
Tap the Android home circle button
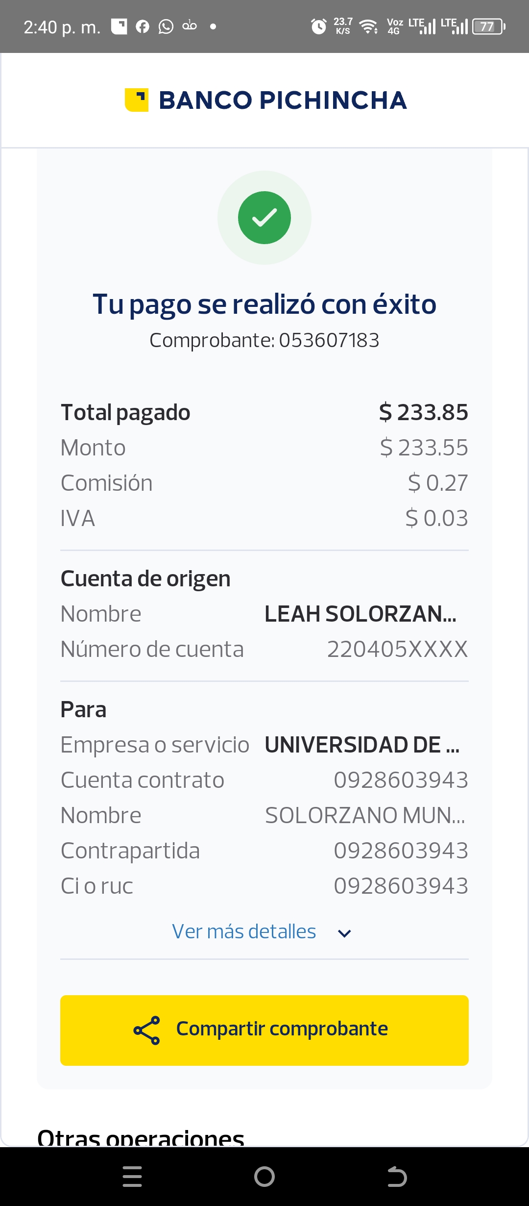point(264,1176)
